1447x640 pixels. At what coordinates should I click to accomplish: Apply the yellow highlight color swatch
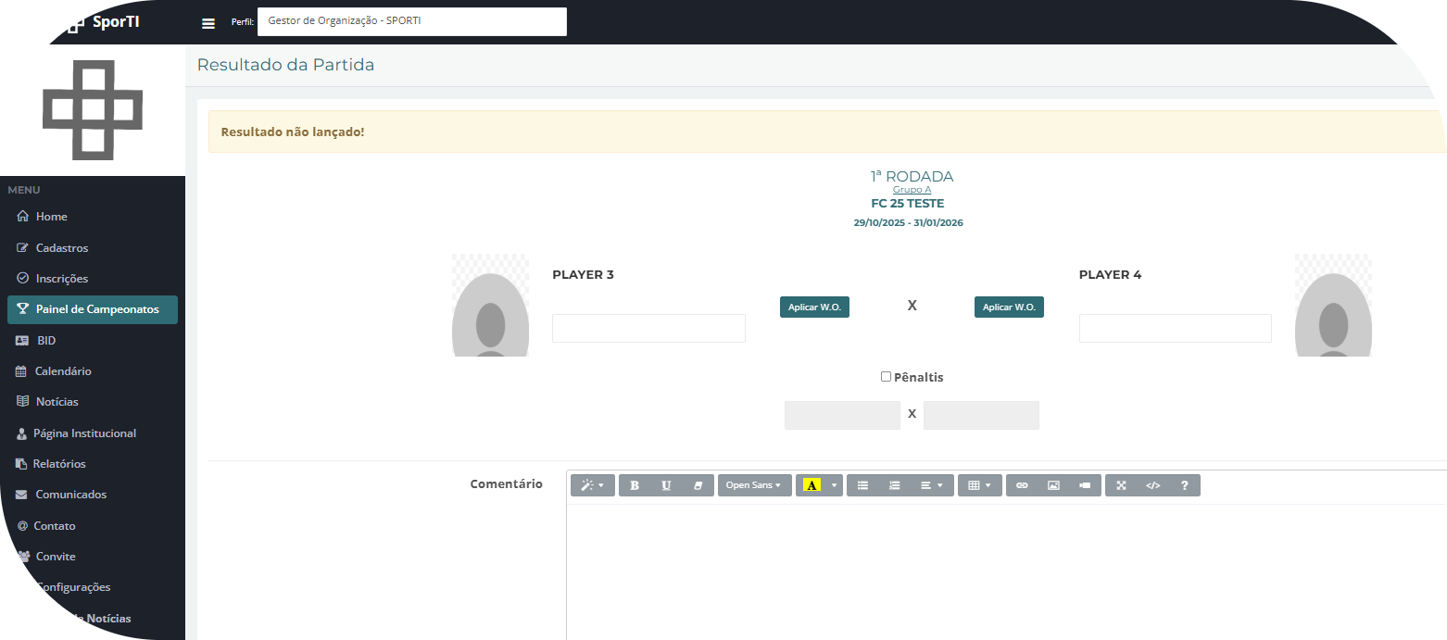point(812,485)
